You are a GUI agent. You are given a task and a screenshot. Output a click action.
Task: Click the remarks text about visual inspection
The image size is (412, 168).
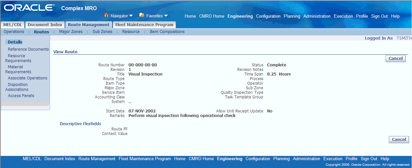182,116
